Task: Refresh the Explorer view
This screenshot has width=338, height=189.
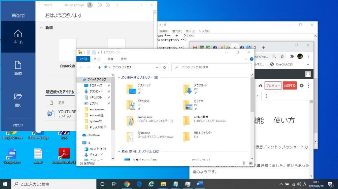Action: (164, 67)
